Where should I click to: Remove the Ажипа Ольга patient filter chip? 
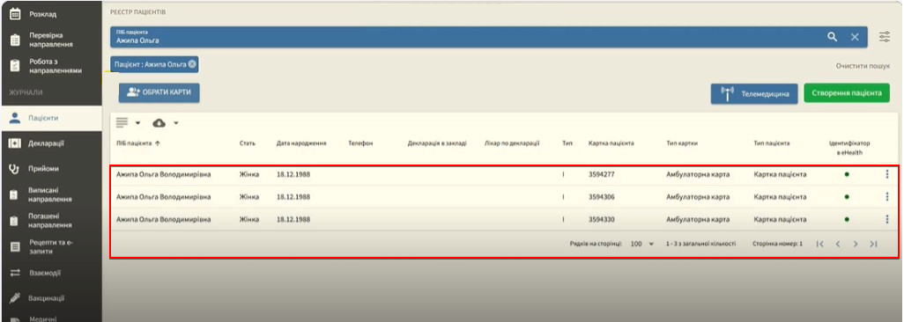click(x=192, y=64)
